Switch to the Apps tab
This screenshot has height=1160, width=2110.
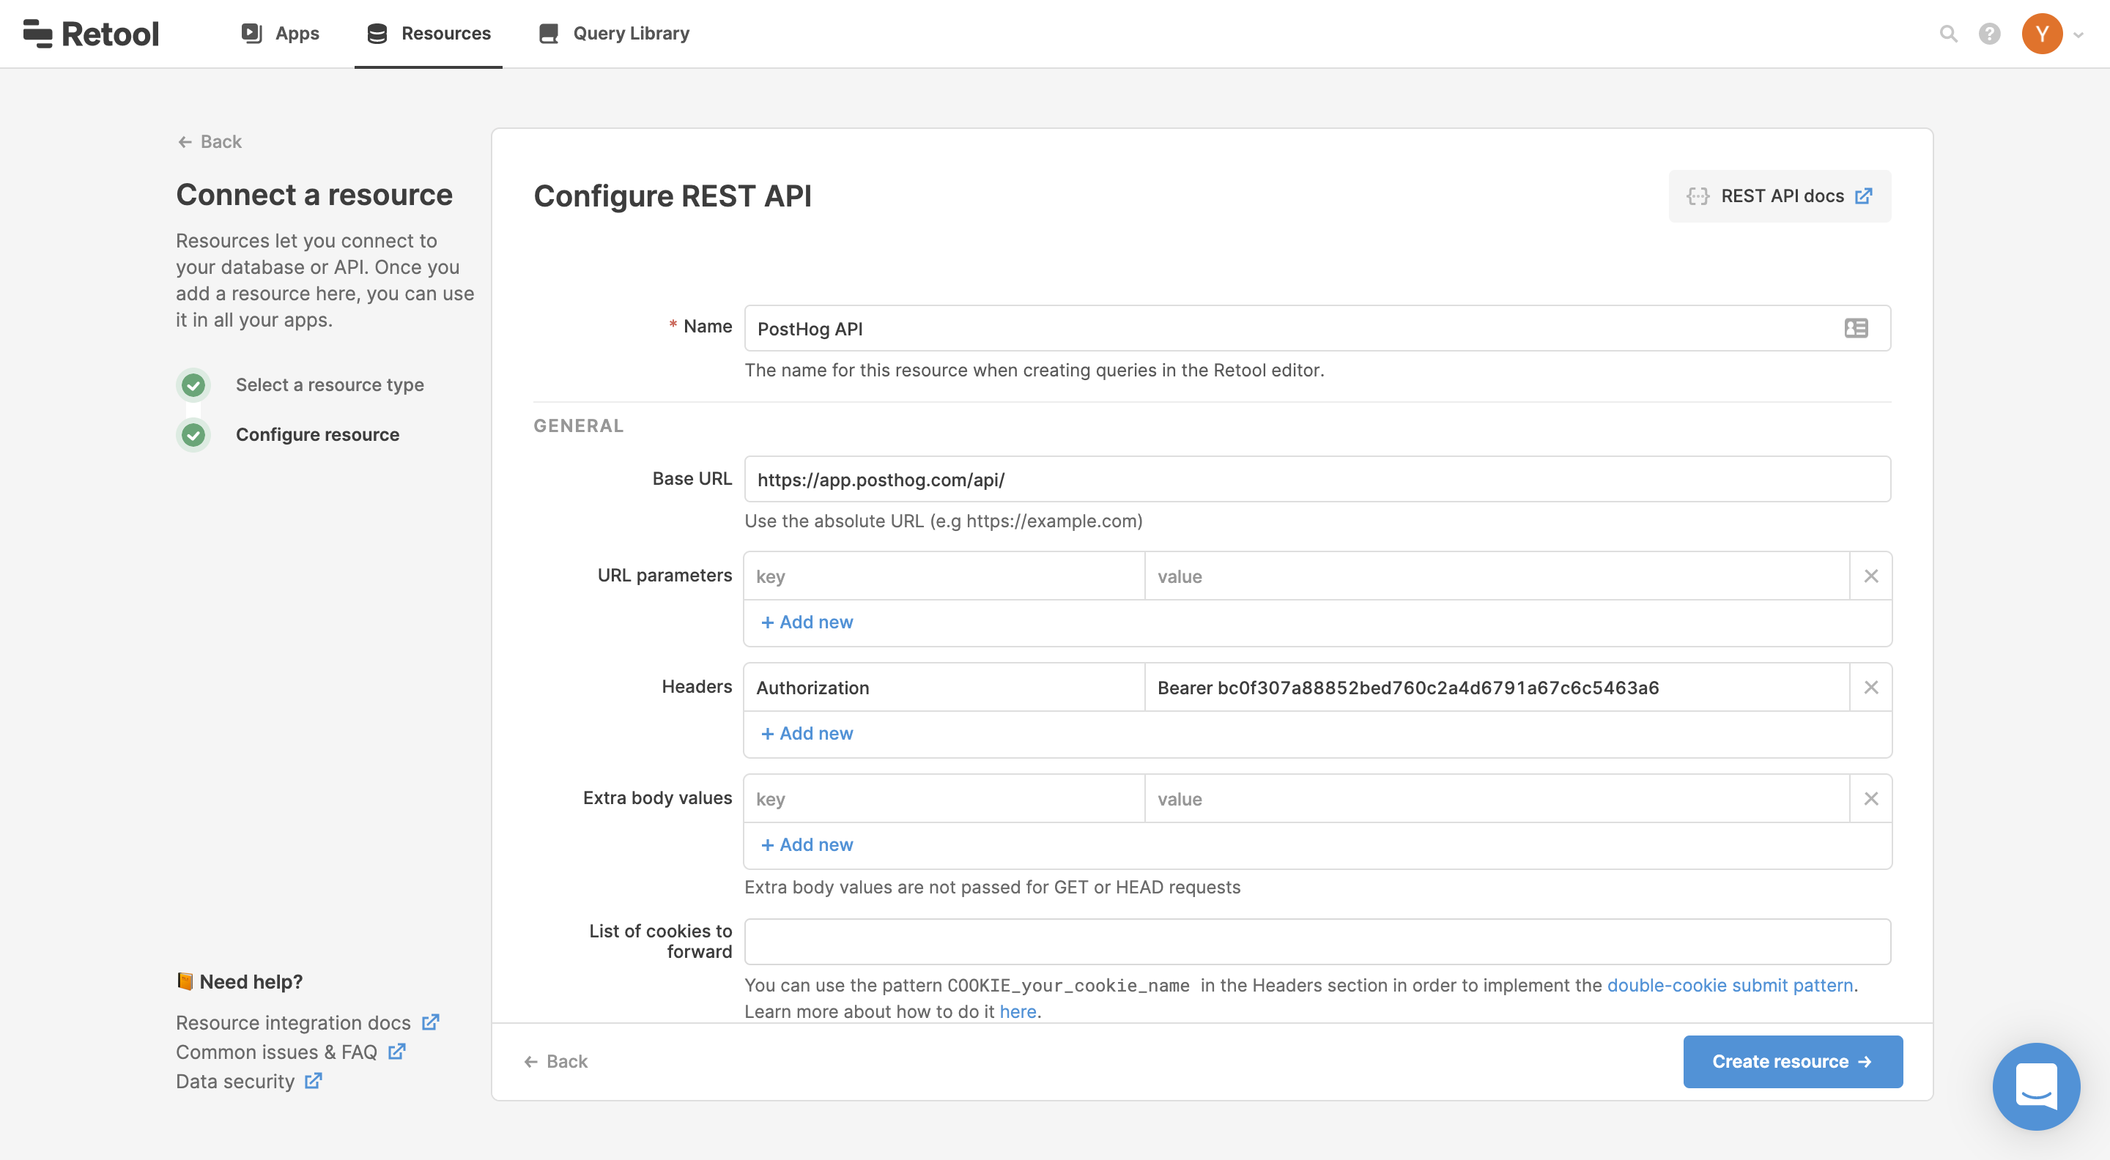click(280, 34)
